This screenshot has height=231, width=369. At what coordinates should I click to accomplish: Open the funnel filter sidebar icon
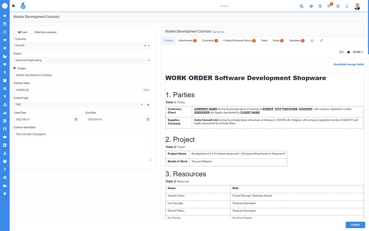pos(5,97)
